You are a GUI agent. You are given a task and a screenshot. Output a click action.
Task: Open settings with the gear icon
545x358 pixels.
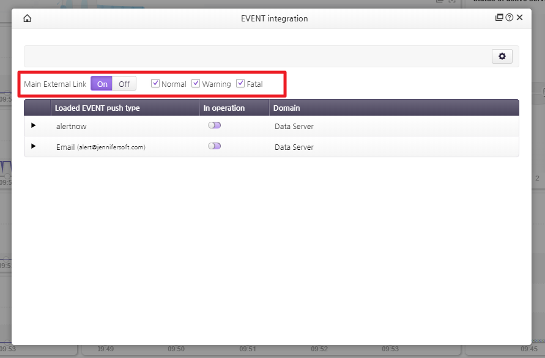tap(502, 56)
